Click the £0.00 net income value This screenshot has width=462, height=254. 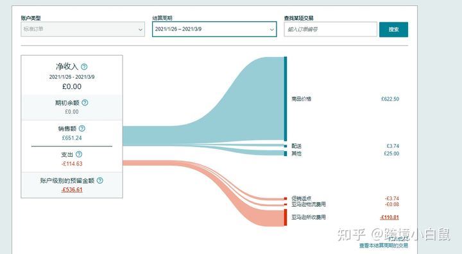[72, 86]
